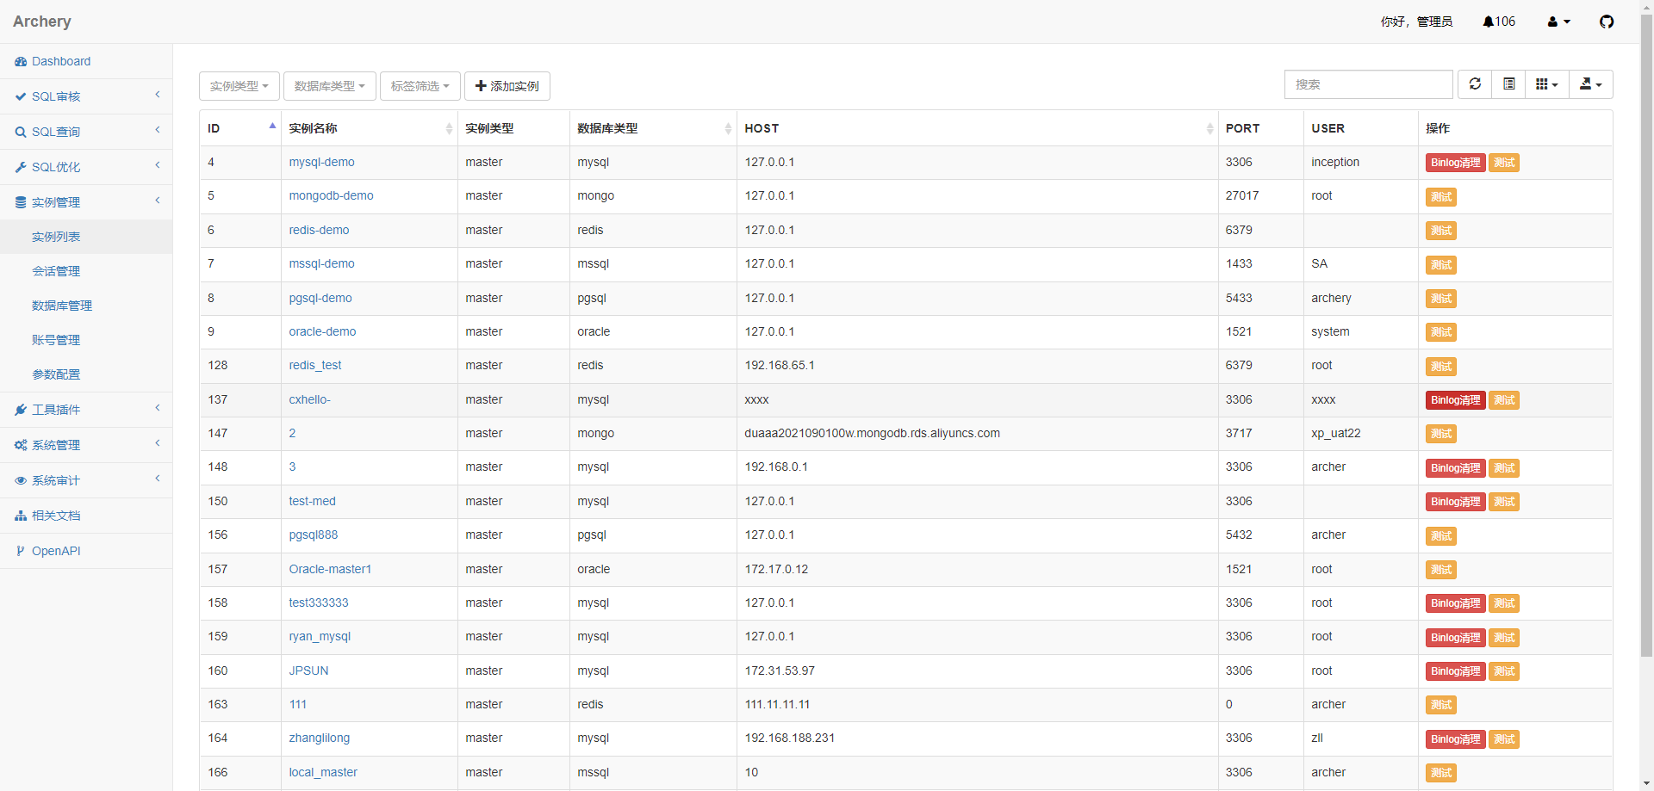Open the mysql-demo instance link
1654x791 pixels.
coord(321,162)
